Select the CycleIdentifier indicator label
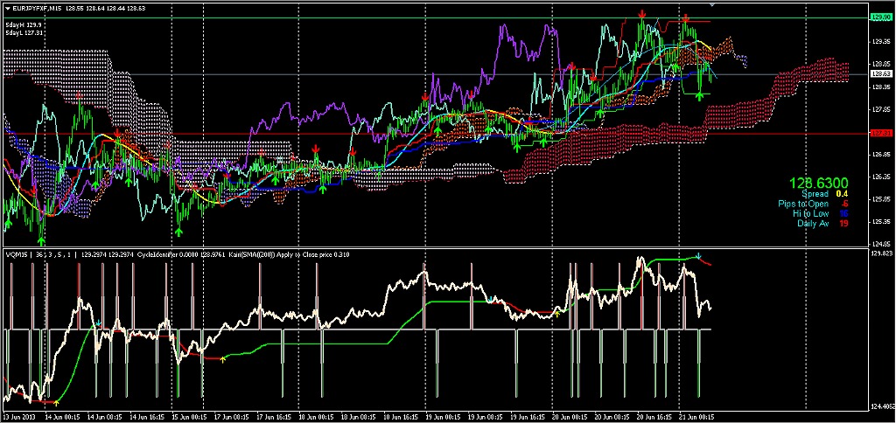The height and width of the screenshot is (423, 896). tap(157, 254)
